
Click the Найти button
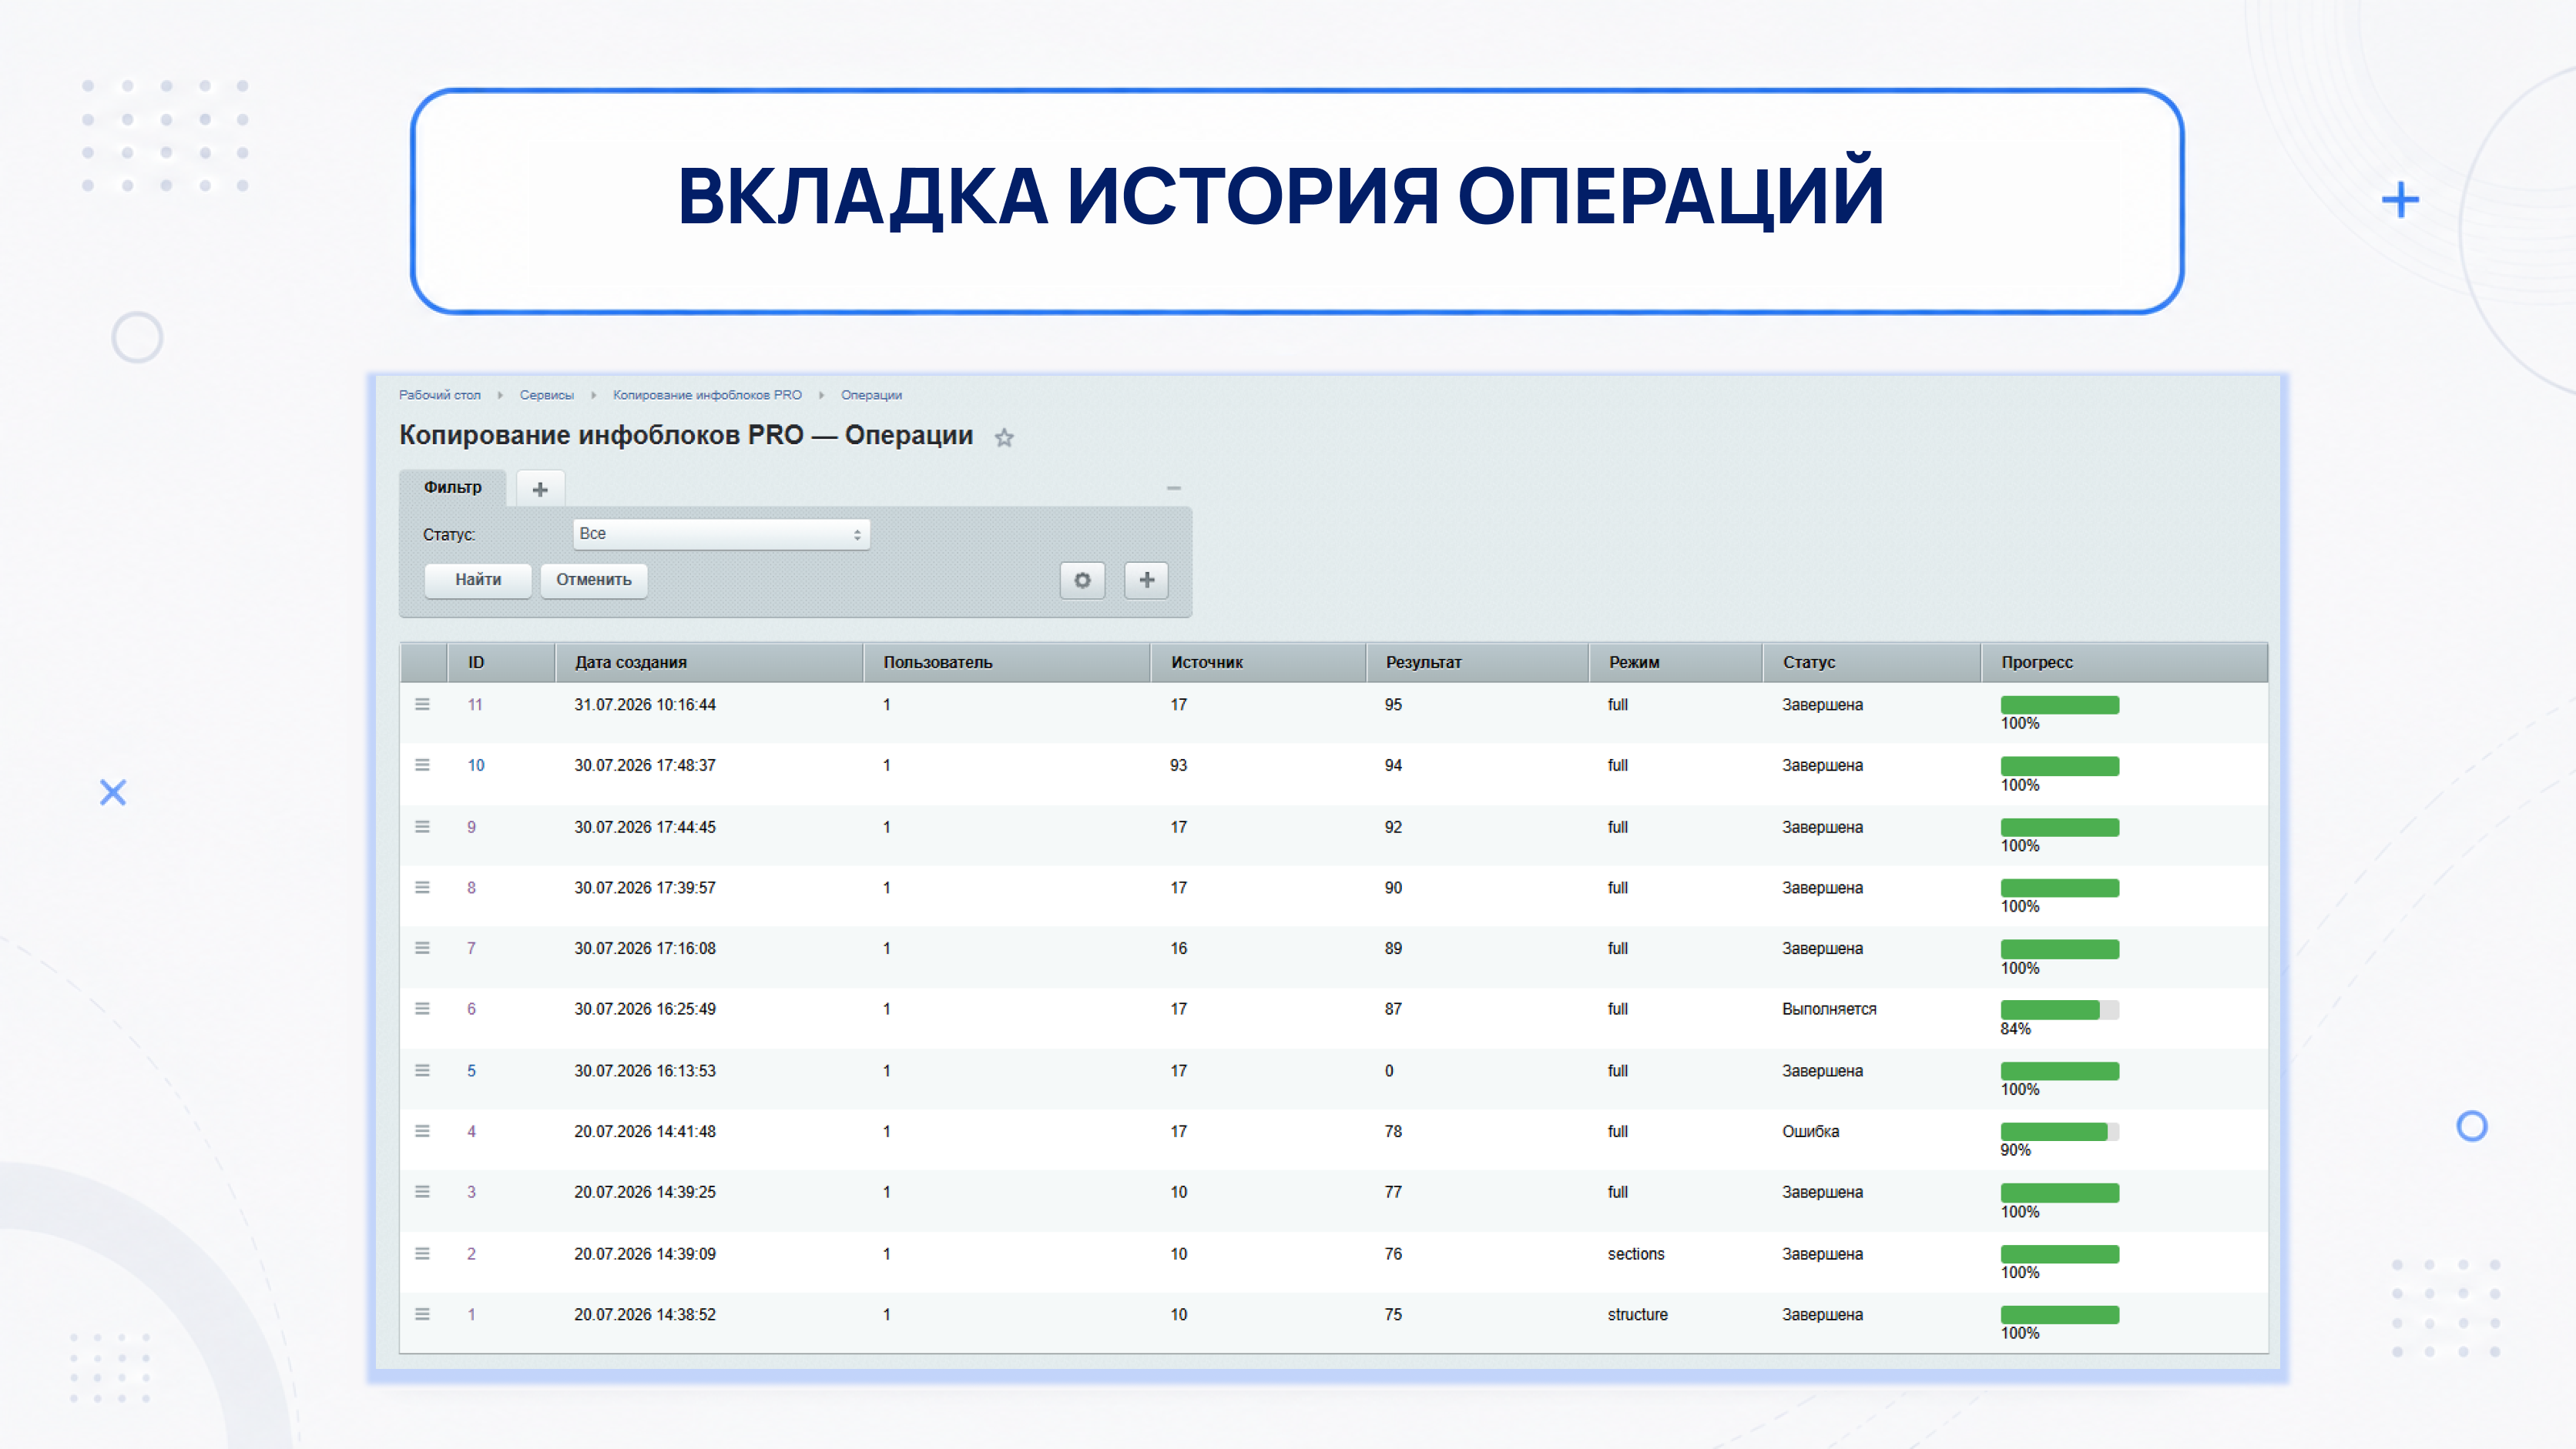(478, 580)
